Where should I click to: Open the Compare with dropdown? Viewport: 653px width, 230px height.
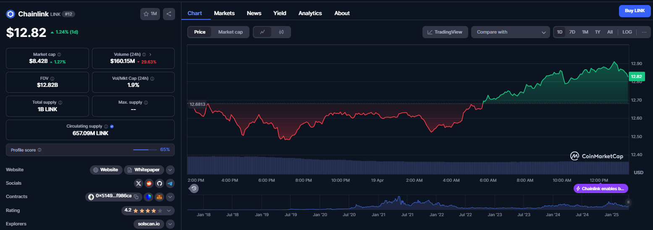[511, 32]
